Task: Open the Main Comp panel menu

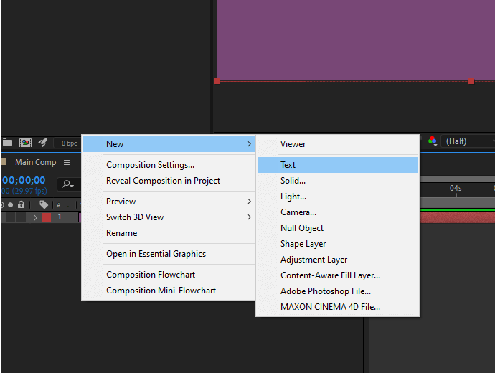Action: pyautogui.click(x=67, y=163)
